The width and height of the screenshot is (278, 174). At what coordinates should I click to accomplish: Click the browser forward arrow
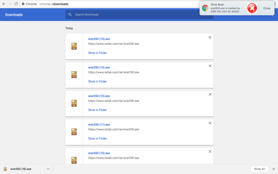tap(10, 4)
